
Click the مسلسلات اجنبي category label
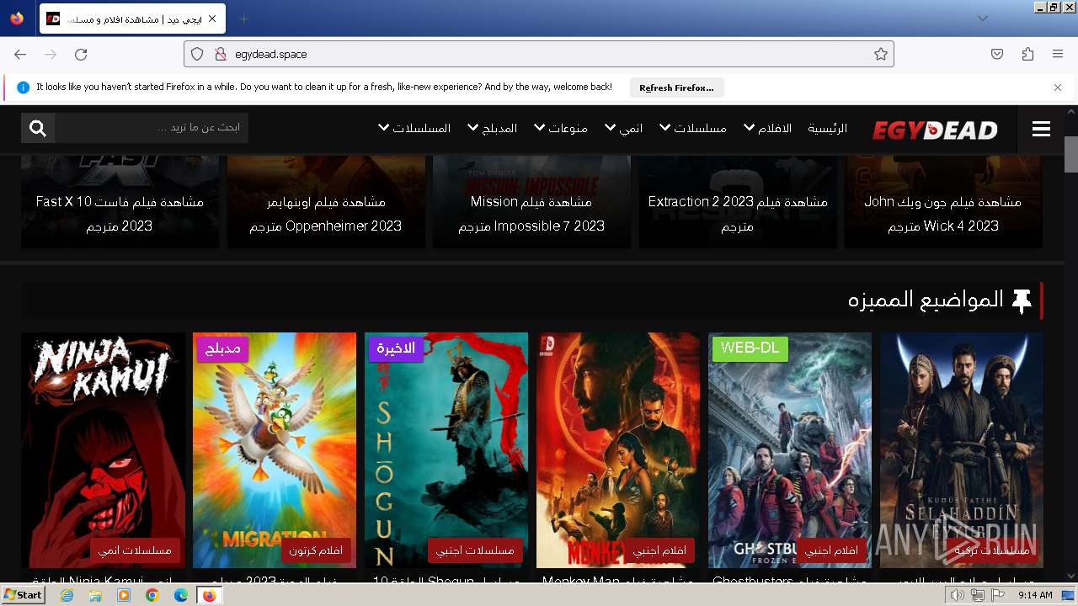[475, 550]
